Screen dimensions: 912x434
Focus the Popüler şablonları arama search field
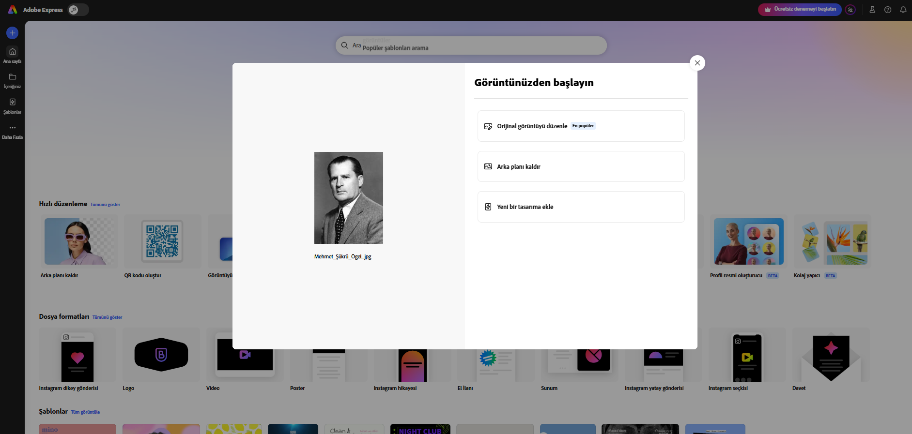pos(471,45)
